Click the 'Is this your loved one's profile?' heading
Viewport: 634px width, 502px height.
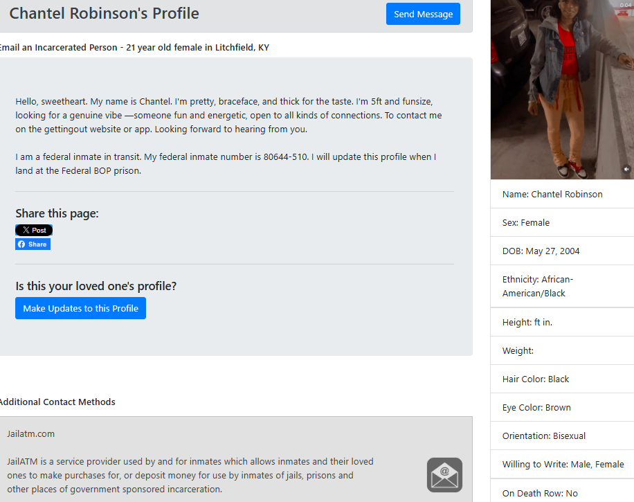(x=96, y=286)
